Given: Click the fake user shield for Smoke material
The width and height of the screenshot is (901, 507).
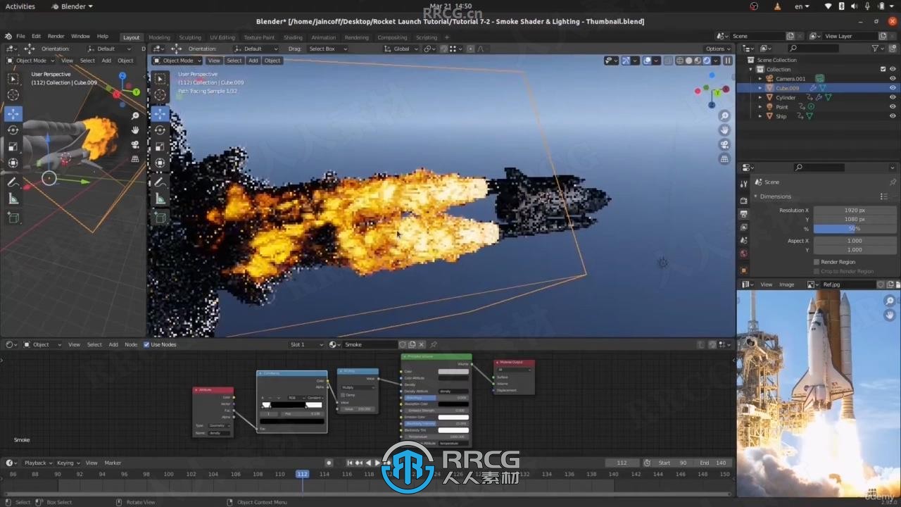Looking at the screenshot, I should point(403,344).
